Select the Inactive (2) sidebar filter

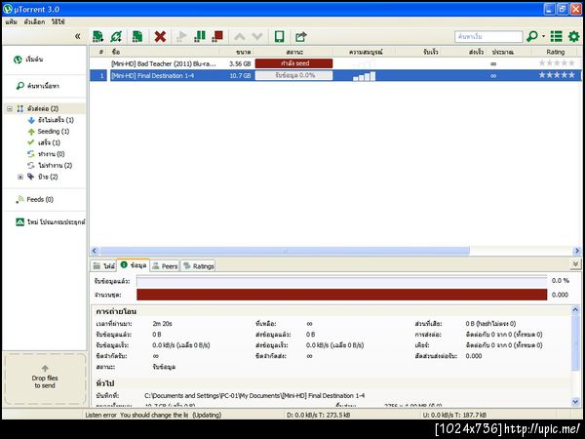pyautogui.click(x=50, y=166)
